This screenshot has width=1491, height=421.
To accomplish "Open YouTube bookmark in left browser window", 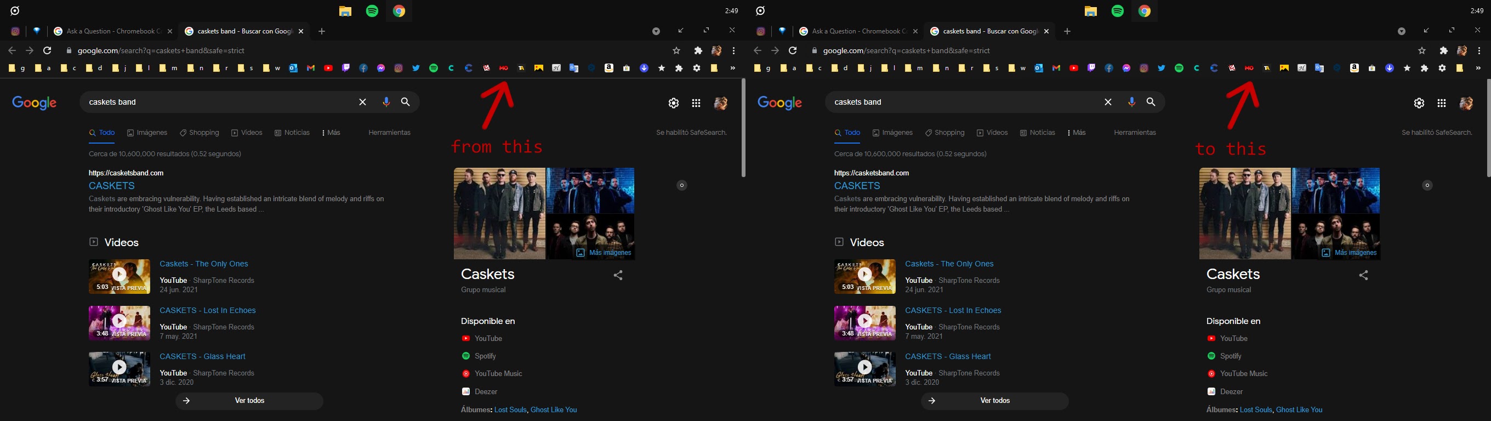I will click(x=329, y=69).
